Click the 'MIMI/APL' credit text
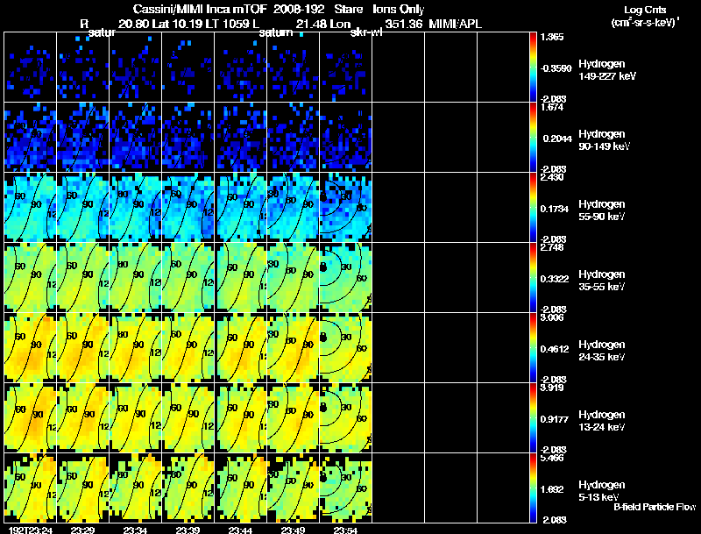This screenshot has height=534, width=701. click(455, 25)
